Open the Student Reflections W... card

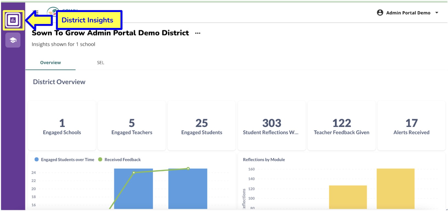(272, 125)
